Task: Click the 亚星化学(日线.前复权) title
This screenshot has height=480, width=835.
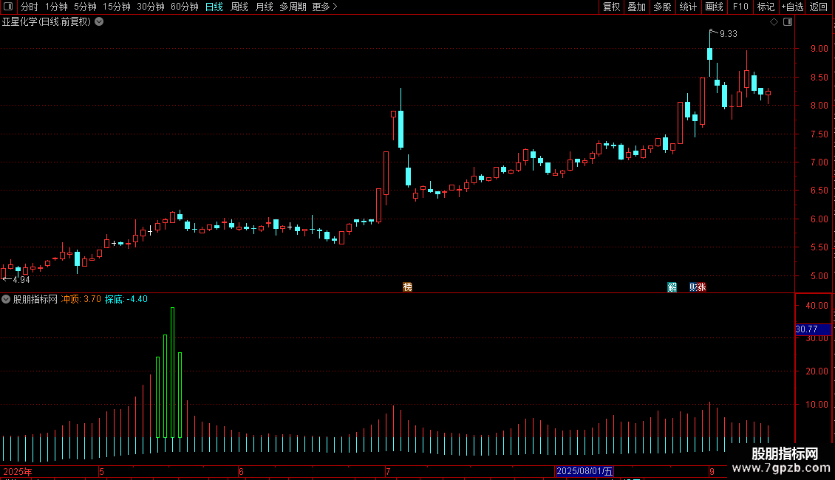Action: coord(47,22)
